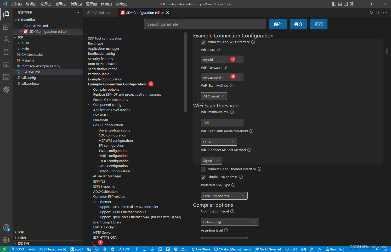Click the WiFi minimum rssi input field

tap(222, 123)
